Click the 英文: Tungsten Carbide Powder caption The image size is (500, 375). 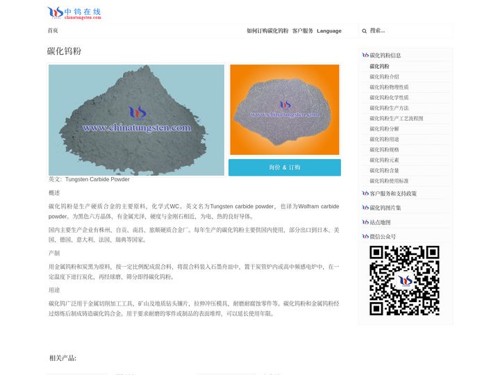coord(89,180)
